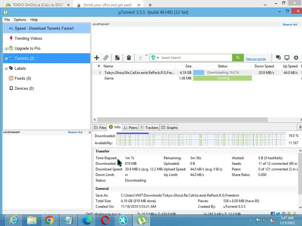Viewport: 302px width, 226px height.
Task: Open Microsoft Edge from taskbar
Action: coord(86,220)
